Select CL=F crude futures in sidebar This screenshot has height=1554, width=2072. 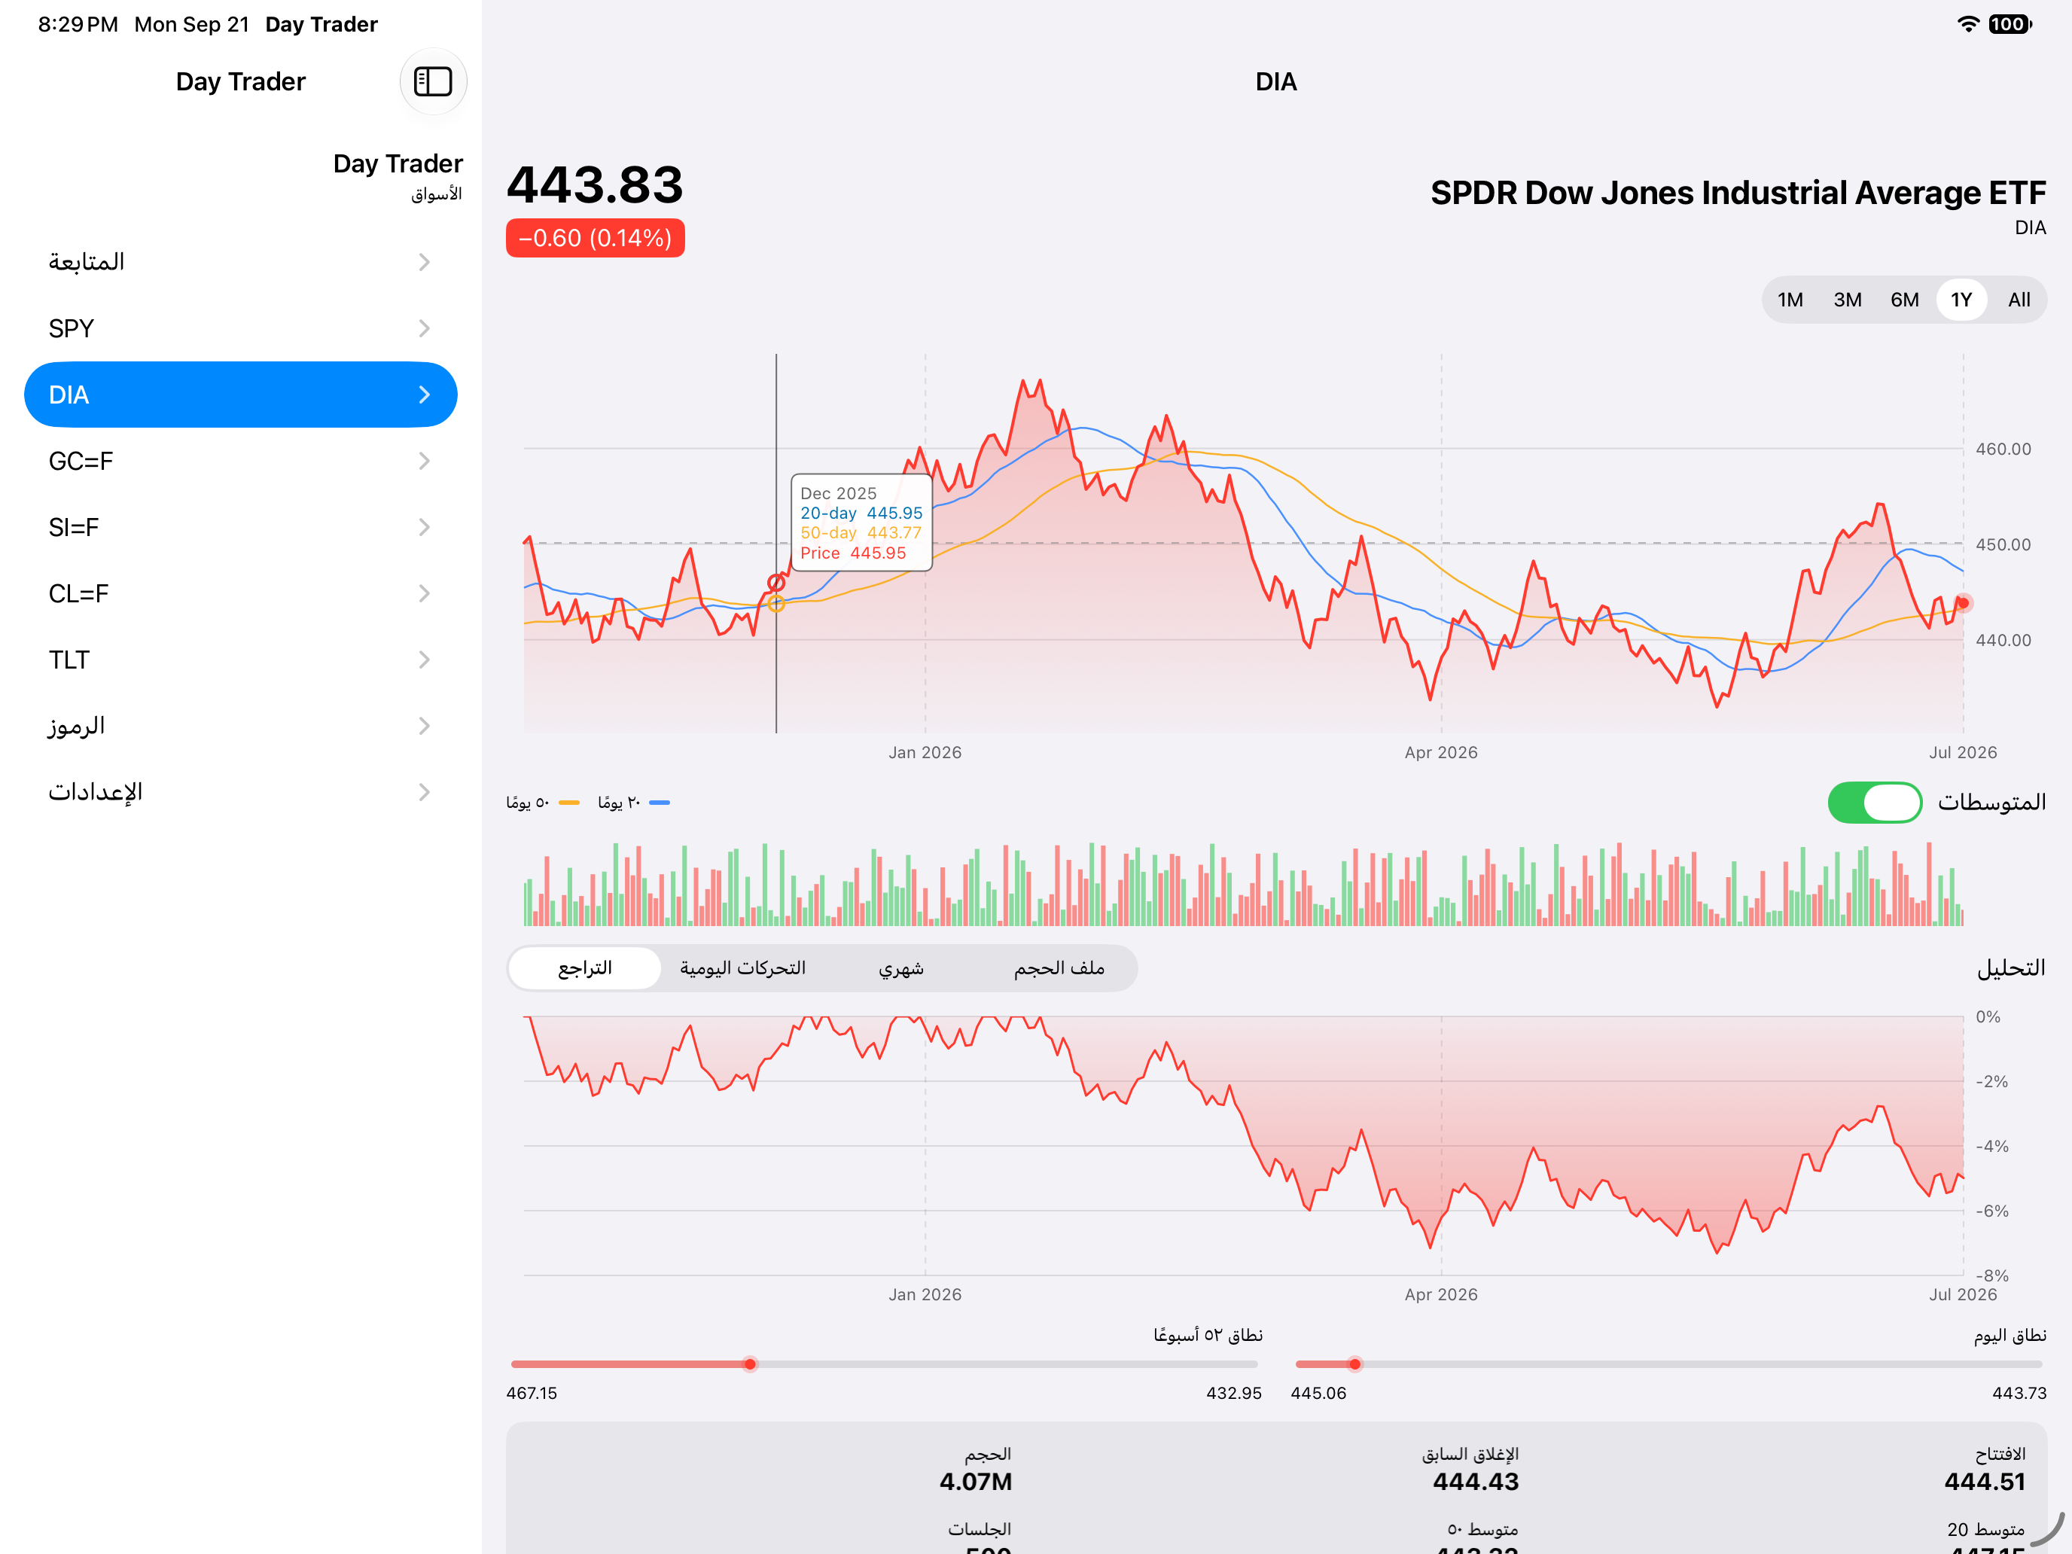click(241, 594)
